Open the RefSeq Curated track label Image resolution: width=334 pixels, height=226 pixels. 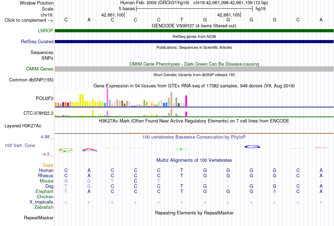[x=37, y=41]
